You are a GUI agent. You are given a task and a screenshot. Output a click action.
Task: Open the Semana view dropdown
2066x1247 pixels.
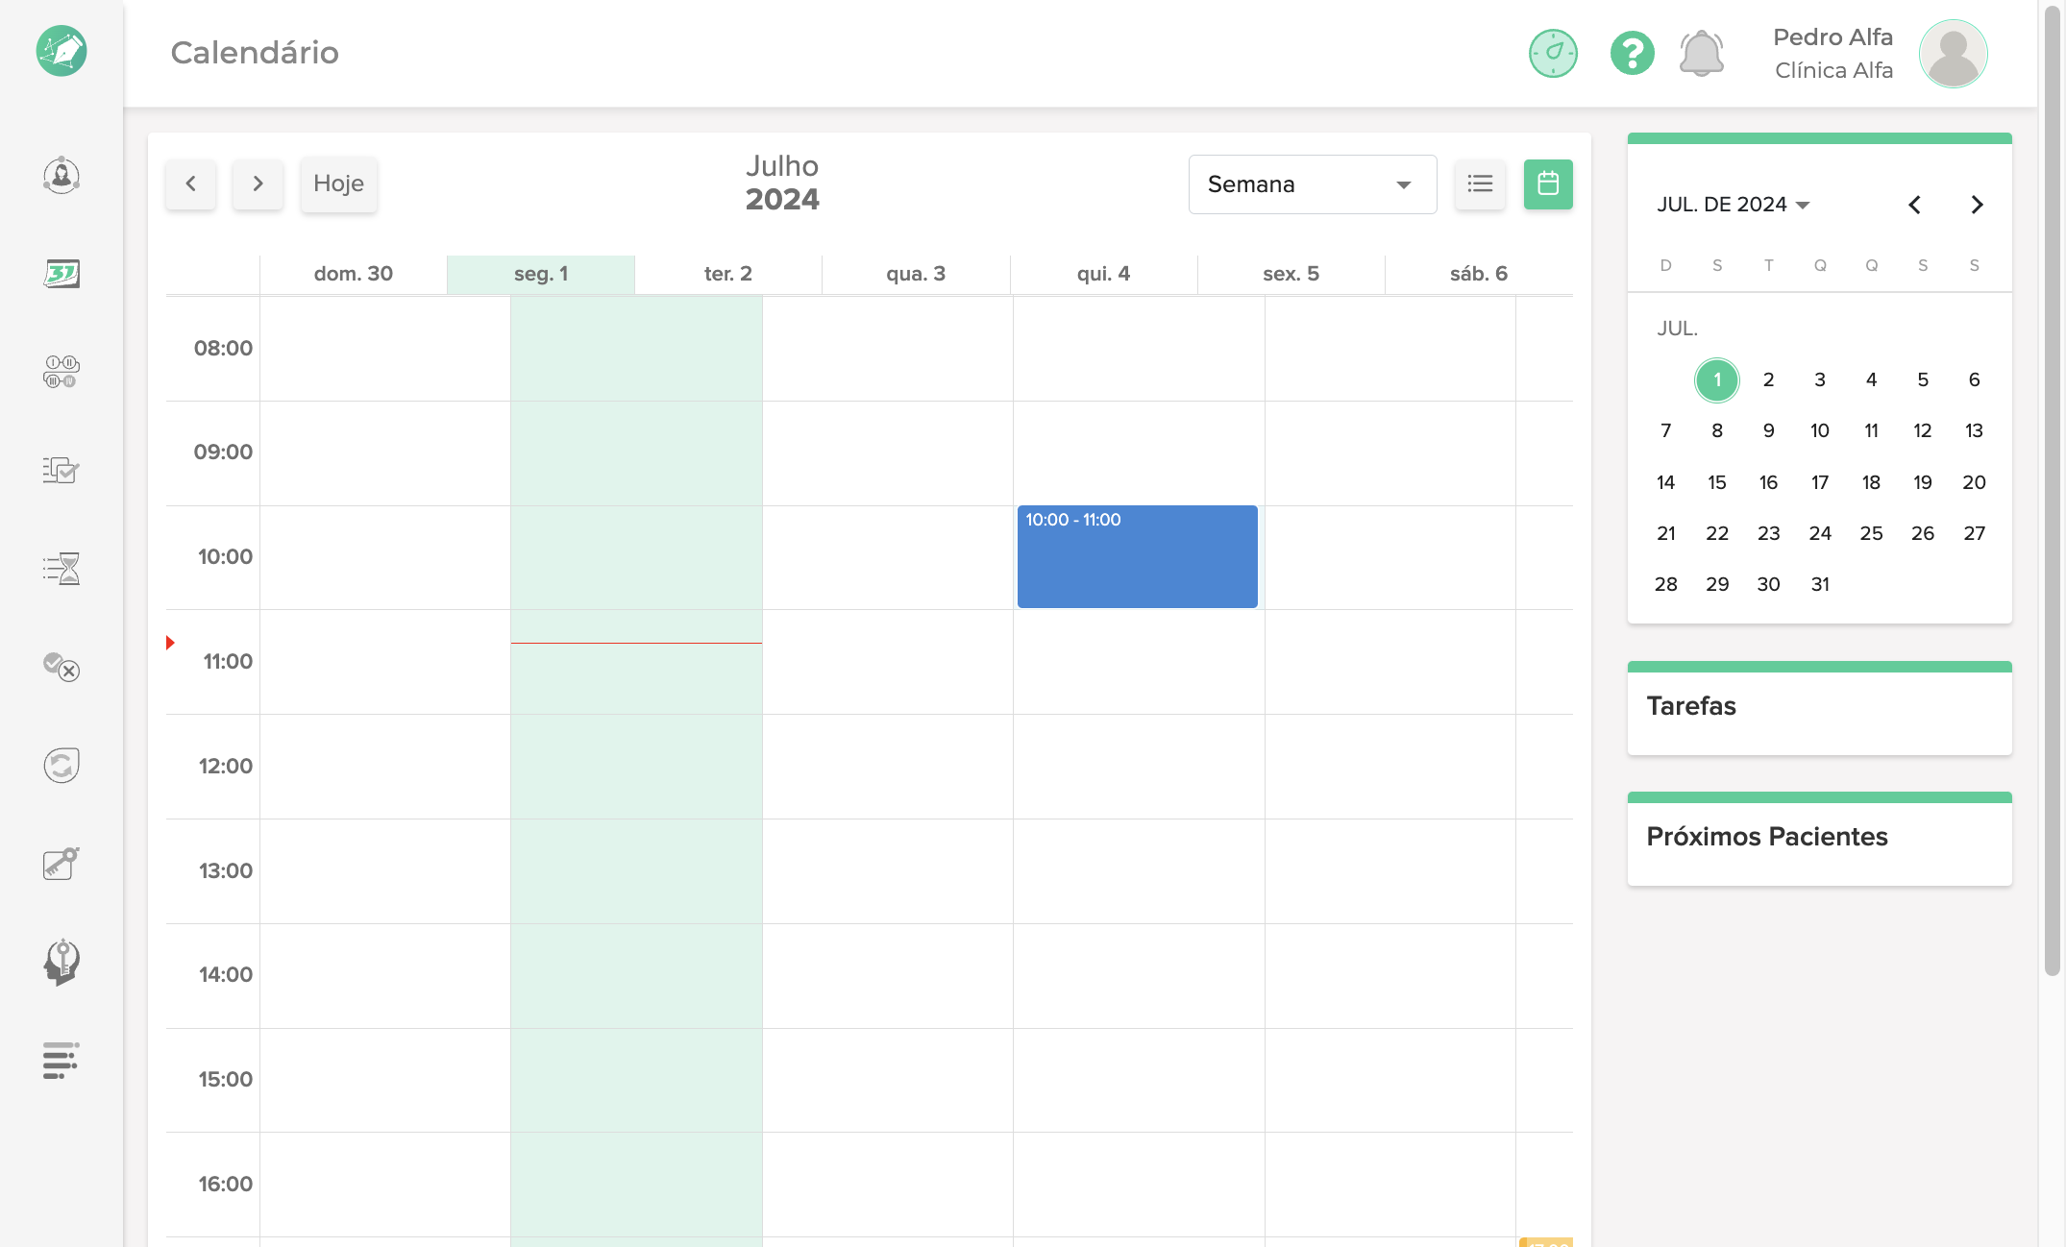click(x=1313, y=184)
